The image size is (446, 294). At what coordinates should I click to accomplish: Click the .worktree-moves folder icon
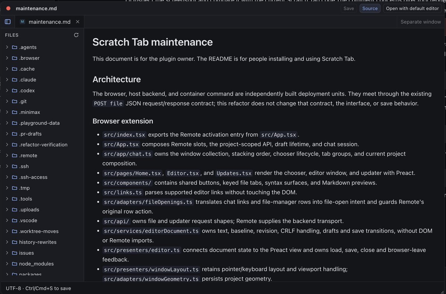[x=14, y=231]
